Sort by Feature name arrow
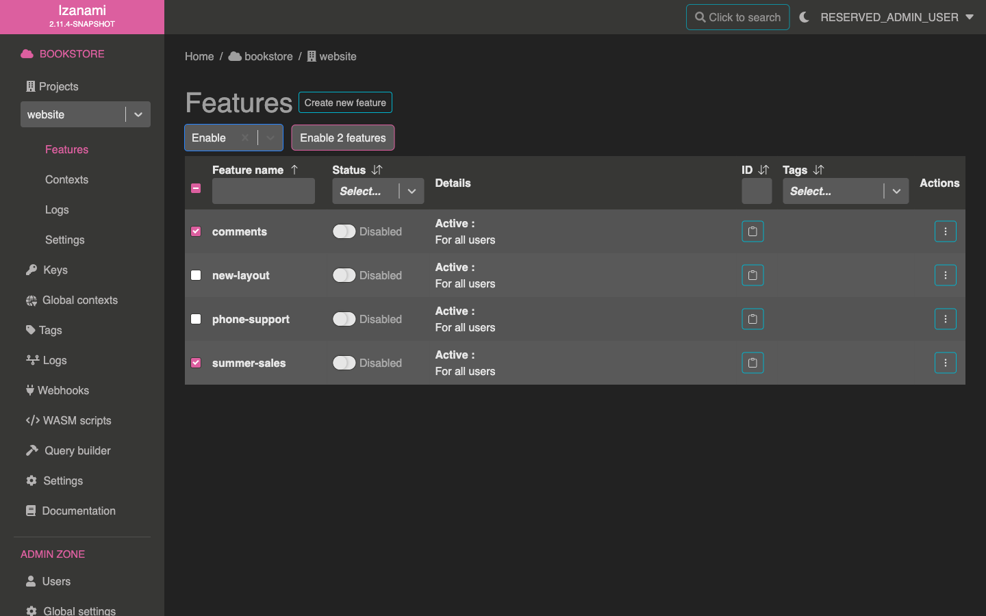 (x=294, y=170)
